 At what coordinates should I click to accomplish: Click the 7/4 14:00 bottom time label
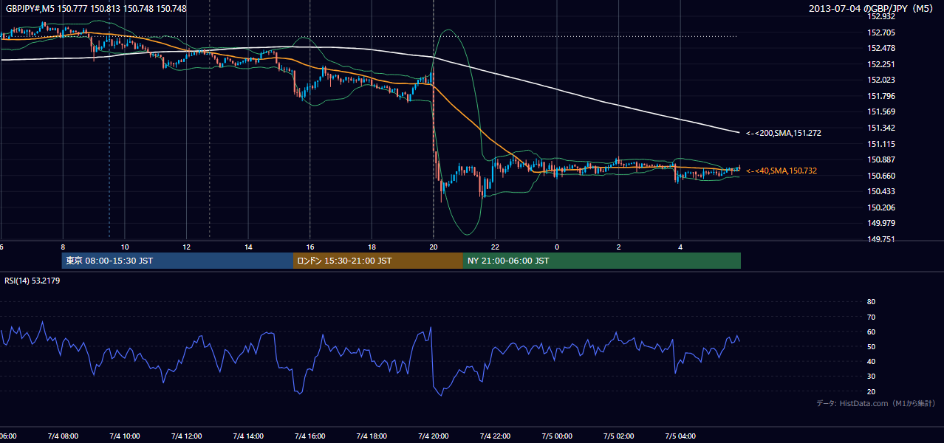pyautogui.click(x=248, y=436)
